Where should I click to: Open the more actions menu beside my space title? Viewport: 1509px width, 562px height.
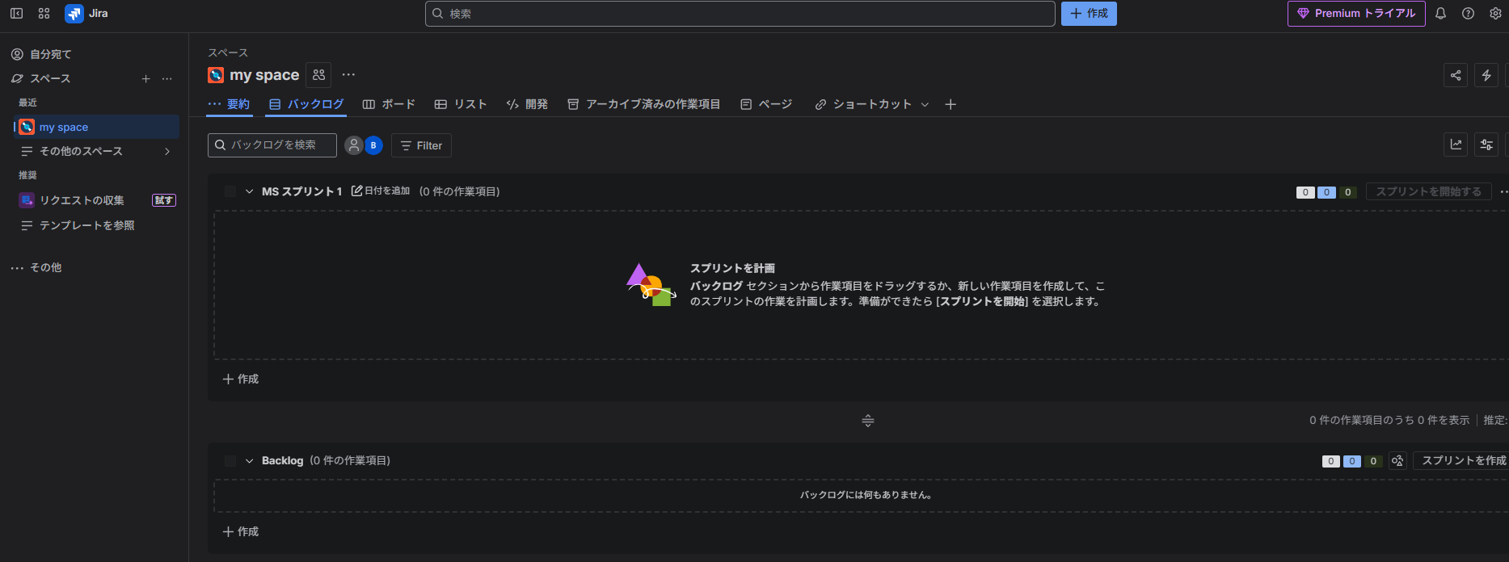(348, 75)
